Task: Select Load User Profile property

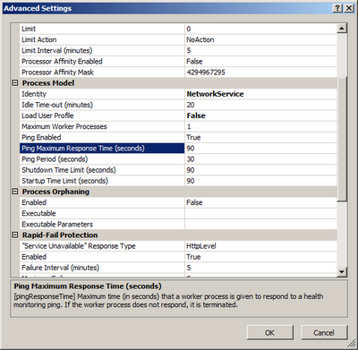Action: click(x=102, y=115)
